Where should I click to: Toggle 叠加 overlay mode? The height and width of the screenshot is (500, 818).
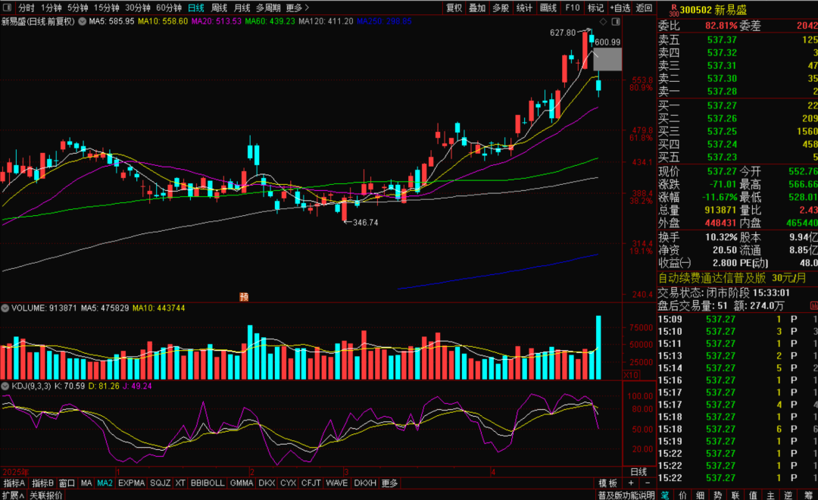[x=477, y=8]
